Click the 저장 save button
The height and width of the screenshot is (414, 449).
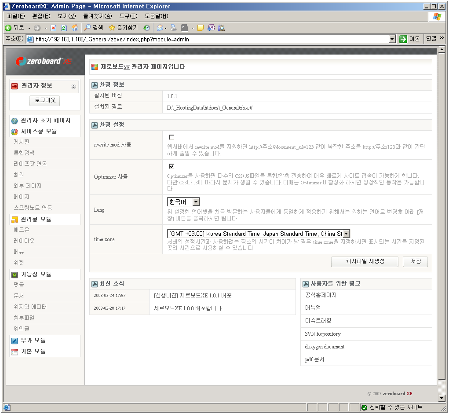click(x=415, y=262)
